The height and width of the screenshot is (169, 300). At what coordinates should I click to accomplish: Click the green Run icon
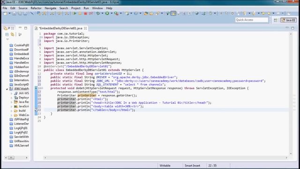107,14
